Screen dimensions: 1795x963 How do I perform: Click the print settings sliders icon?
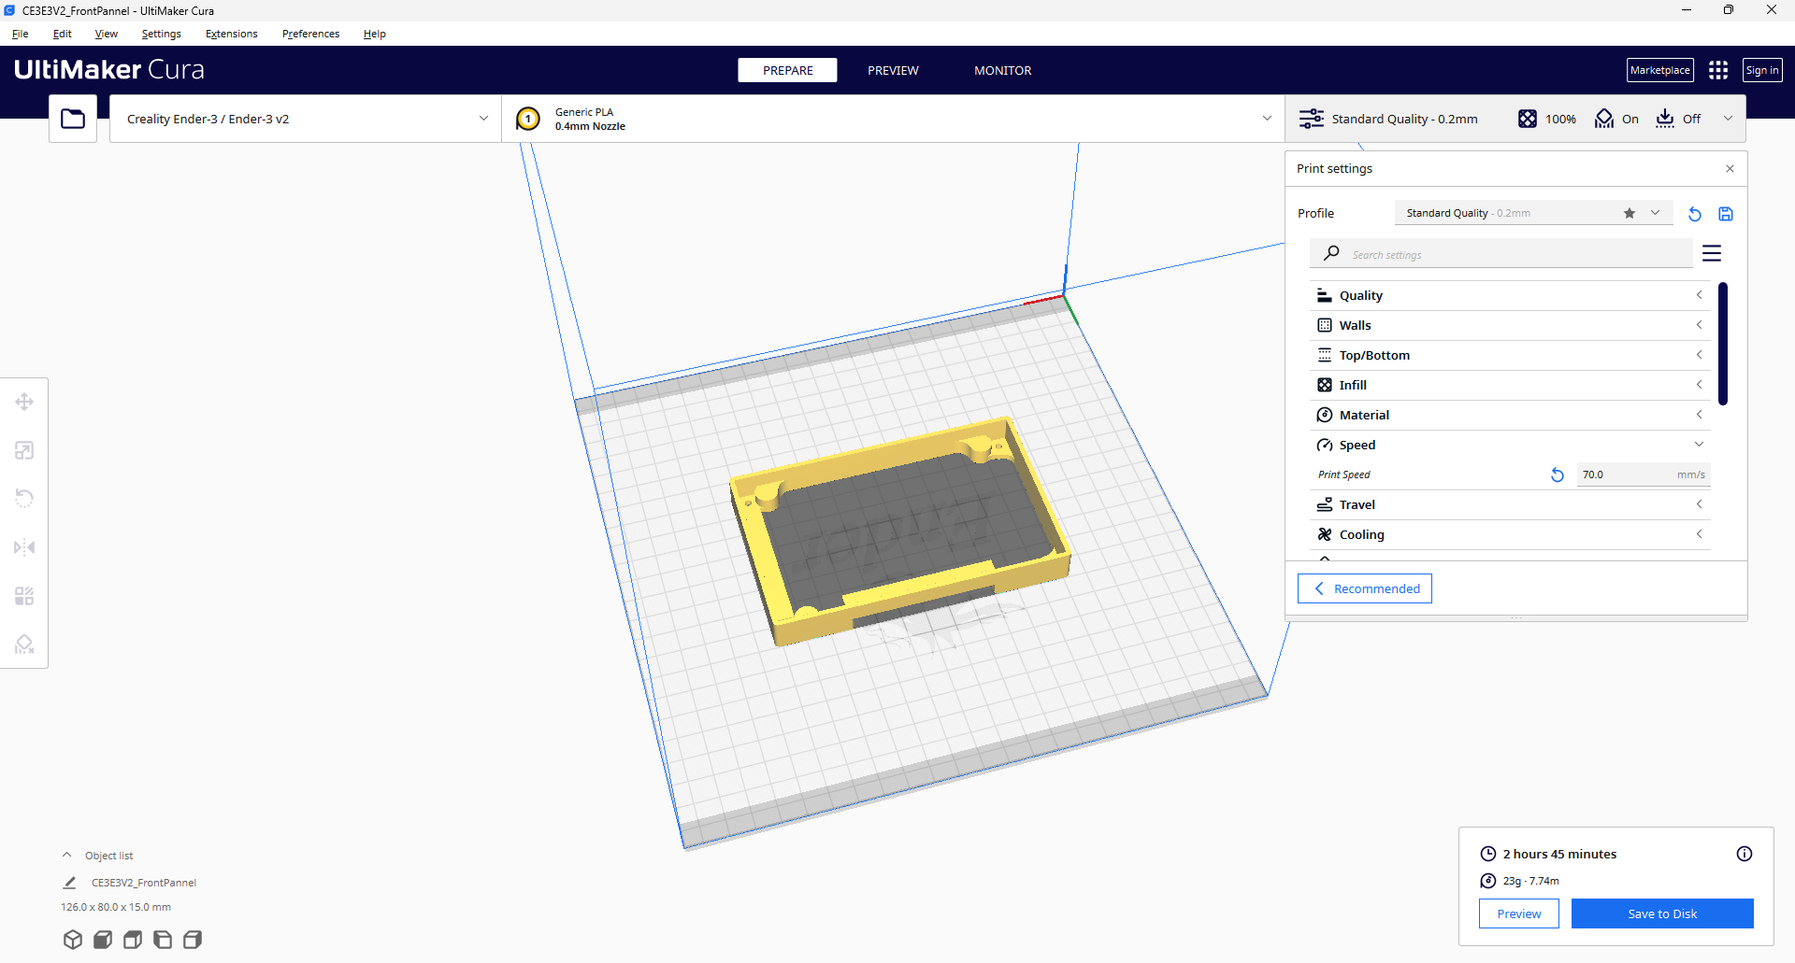1312,119
